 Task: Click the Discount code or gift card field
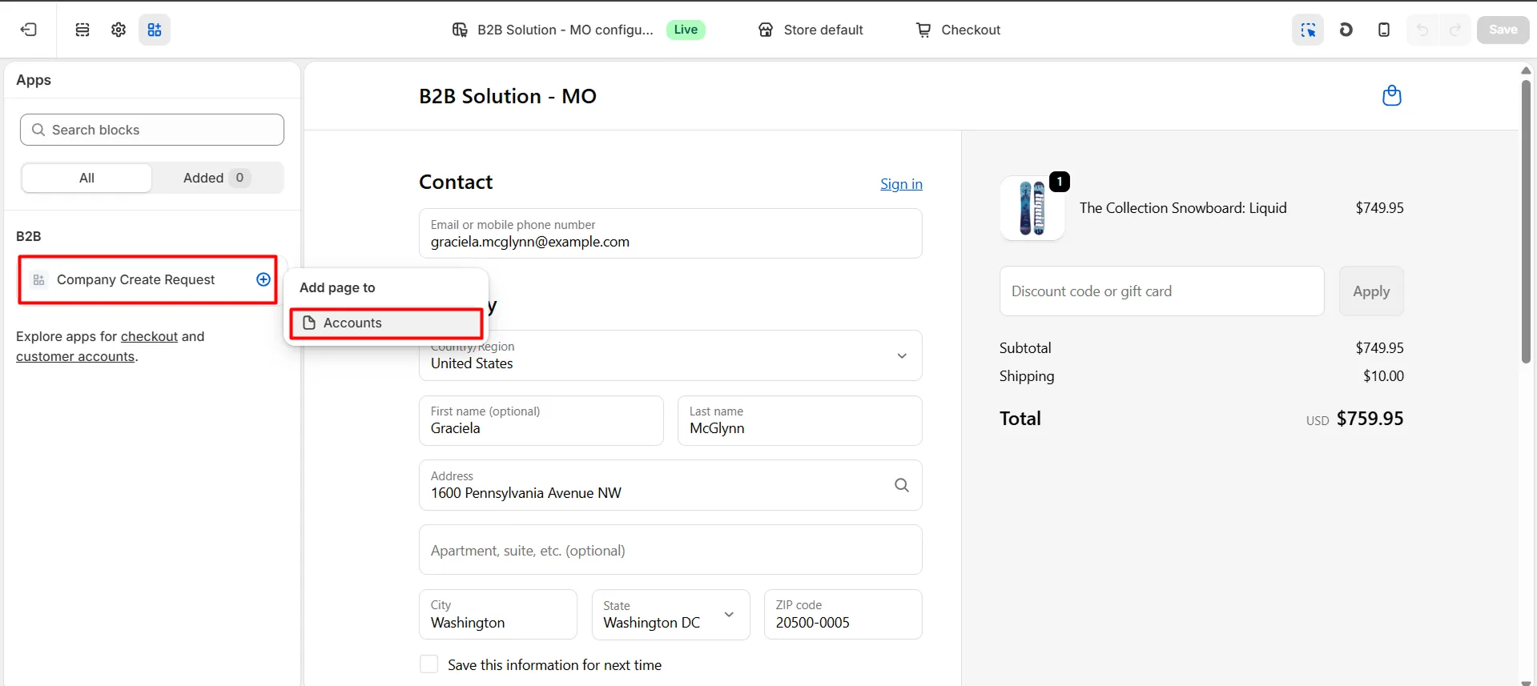pos(1162,291)
